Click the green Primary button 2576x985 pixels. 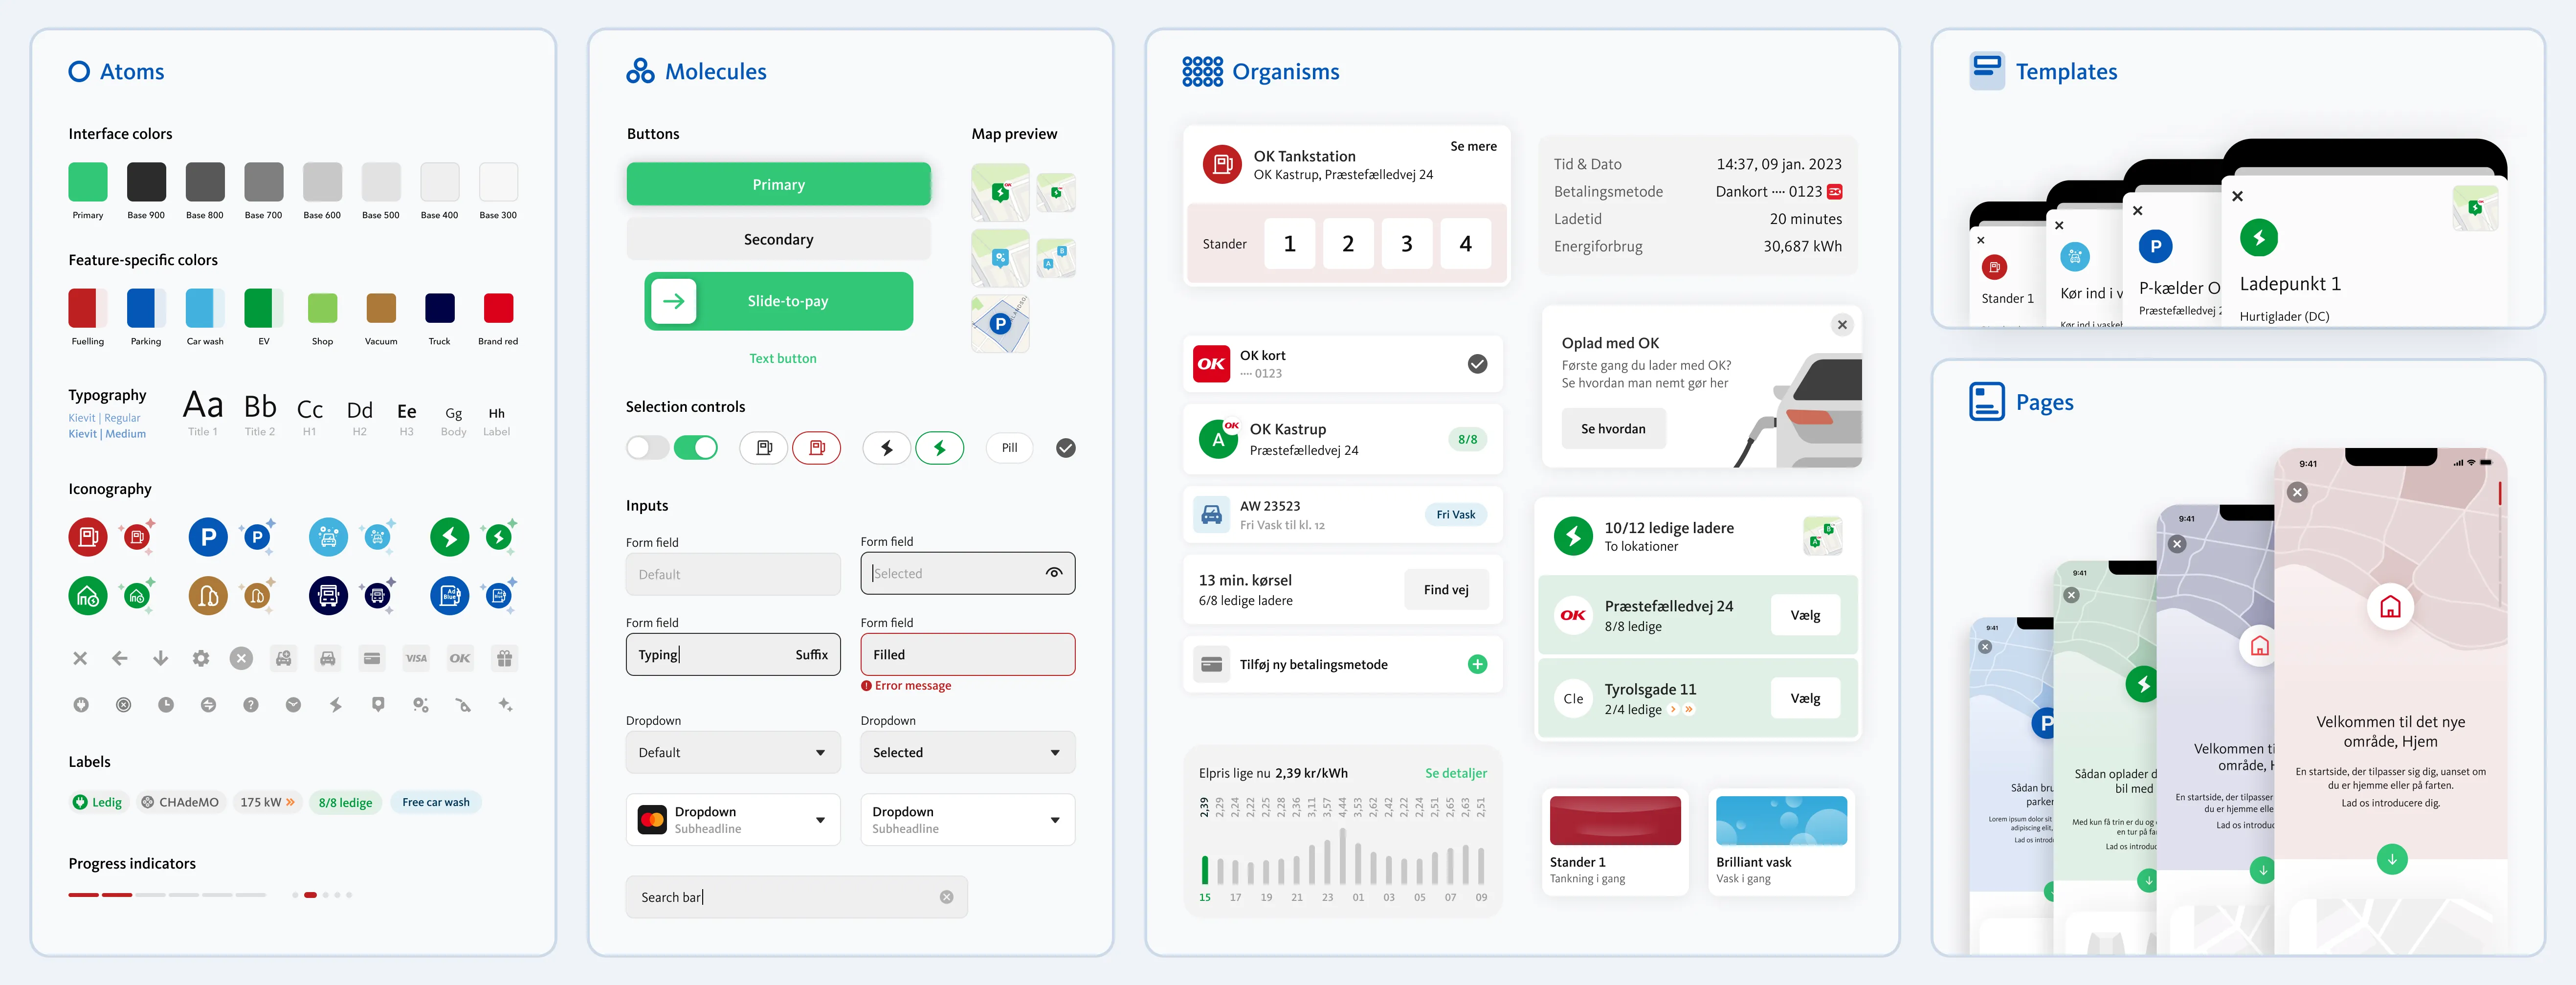pos(779,185)
